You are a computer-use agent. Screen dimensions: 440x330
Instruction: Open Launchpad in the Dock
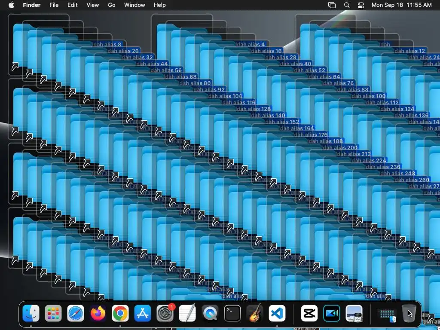coord(53,313)
